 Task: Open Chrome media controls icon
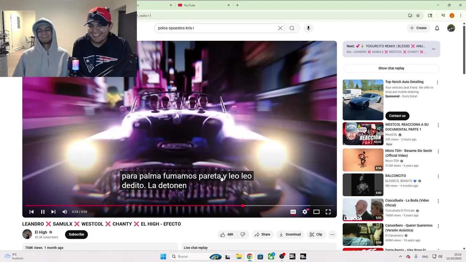tap(443, 16)
